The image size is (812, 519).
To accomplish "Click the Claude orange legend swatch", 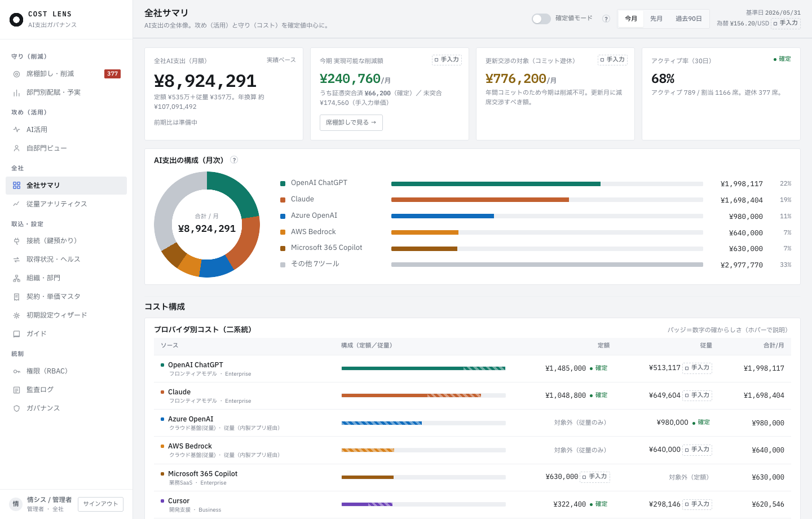I will tap(283, 200).
